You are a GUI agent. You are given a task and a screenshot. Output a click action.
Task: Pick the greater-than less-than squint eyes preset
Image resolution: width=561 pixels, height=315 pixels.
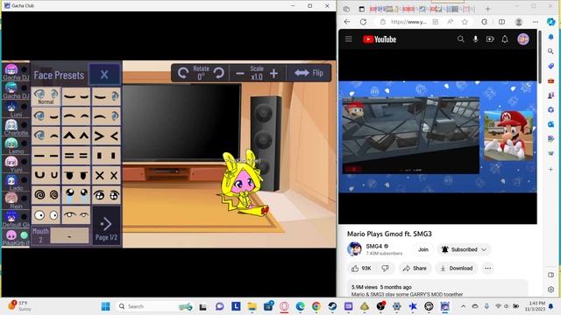click(x=106, y=136)
